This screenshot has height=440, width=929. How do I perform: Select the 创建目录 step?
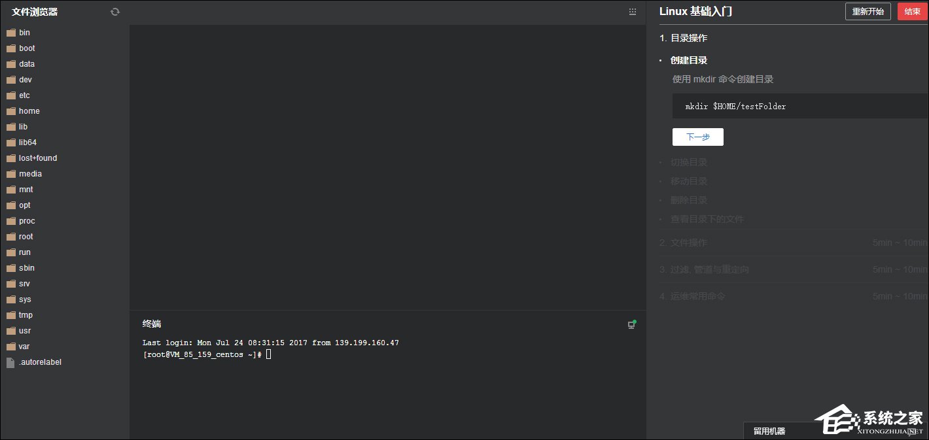tap(689, 60)
